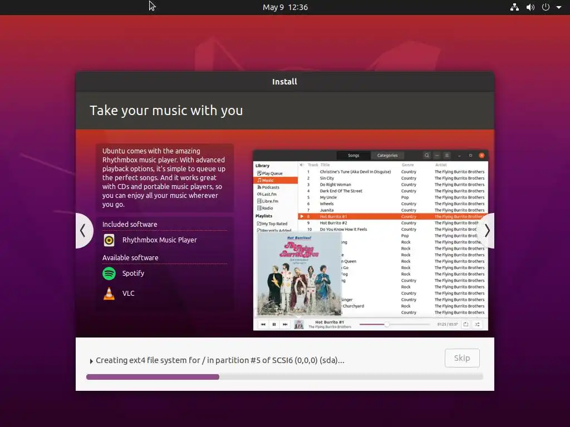Click the previous track button in Rhythmbox
The image size is (570, 427).
click(263, 324)
